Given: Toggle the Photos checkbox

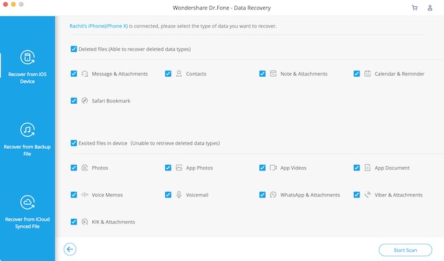Looking at the screenshot, I should click(74, 168).
